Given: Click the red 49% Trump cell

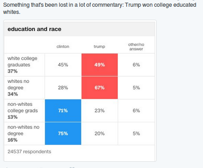Looking at the screenshot, I should point(100,65).
